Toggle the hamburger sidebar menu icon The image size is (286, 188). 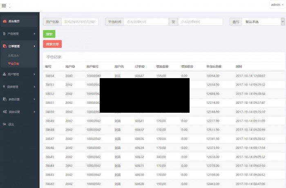[x=4, y=6]
